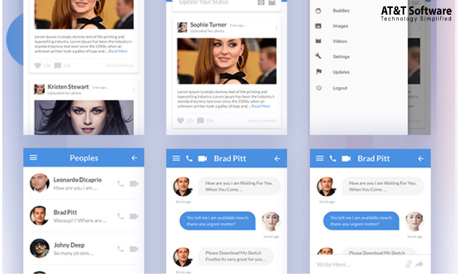This screenshot has height=274, width=458.
Task: Click Read More in Sophie Turner post
Action: click(x=261, y=106)
